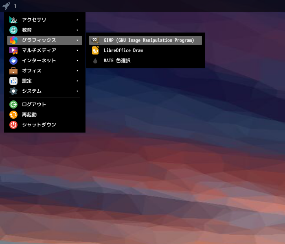Viewport: 285px width, 244px height.
Task: Launch GIMP (GNU Image Manipulation Program)
Action: pyautogui.click(x=145, y=40)
